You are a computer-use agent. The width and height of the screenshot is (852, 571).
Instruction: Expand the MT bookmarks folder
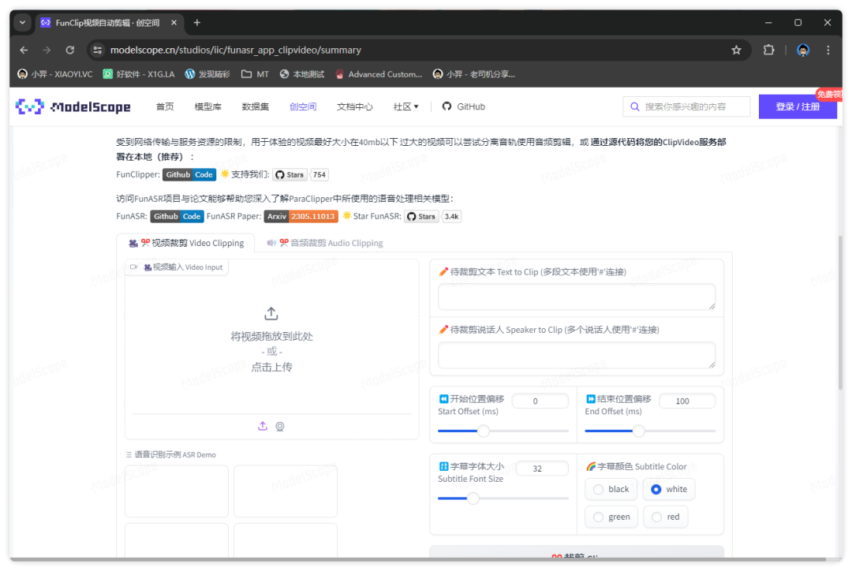(255, 74)
